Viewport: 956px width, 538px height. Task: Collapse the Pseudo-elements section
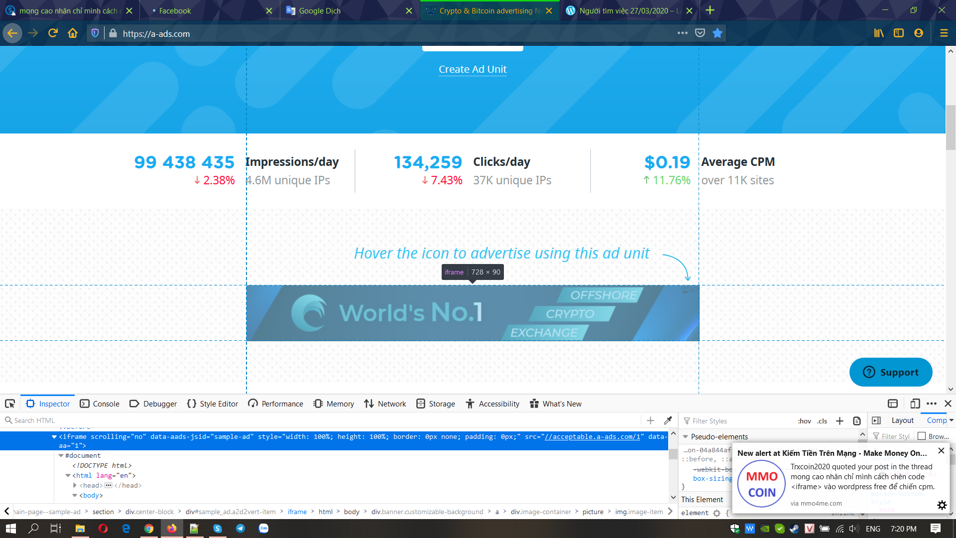click(x=686, y=437)
